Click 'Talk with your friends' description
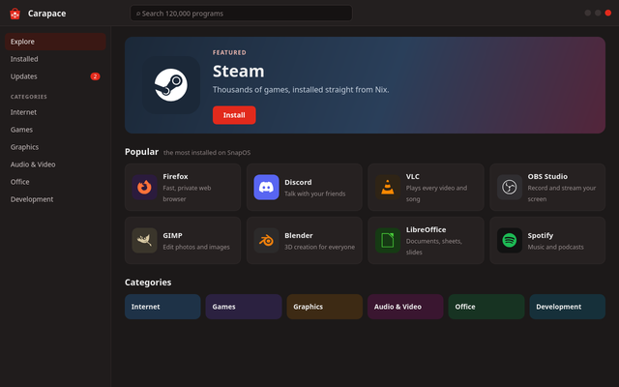 315,193
